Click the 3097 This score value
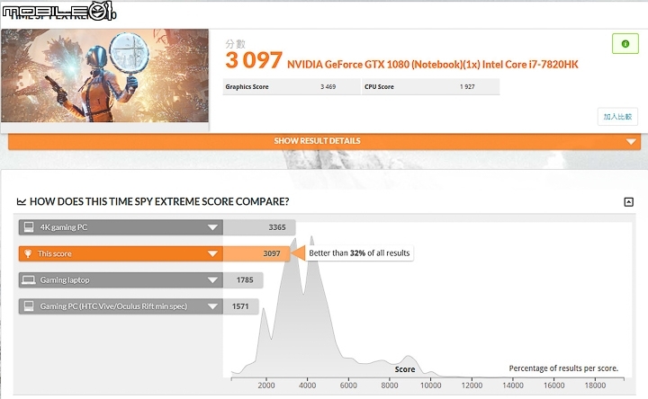 tap(272, 253)
